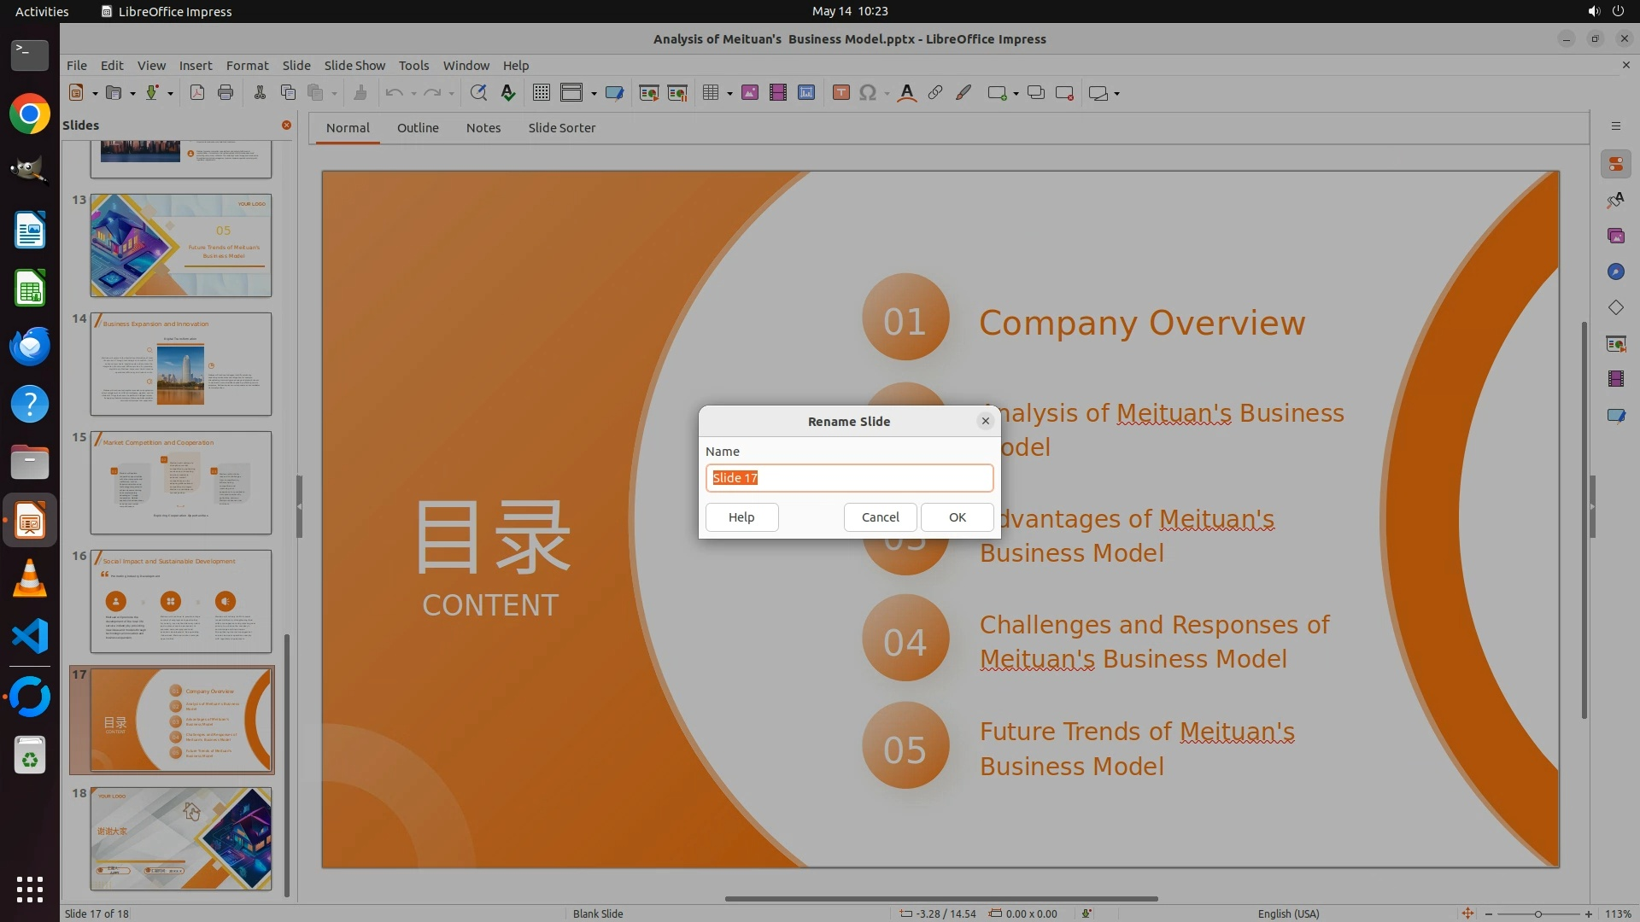This screenshot has width=1640, height=922.
Task: Click the Export as PDF icon
Action: tap(196, 93)
